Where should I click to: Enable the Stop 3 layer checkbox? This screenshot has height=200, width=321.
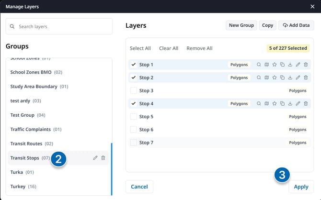pyautogui.click(x=134, y=90)
